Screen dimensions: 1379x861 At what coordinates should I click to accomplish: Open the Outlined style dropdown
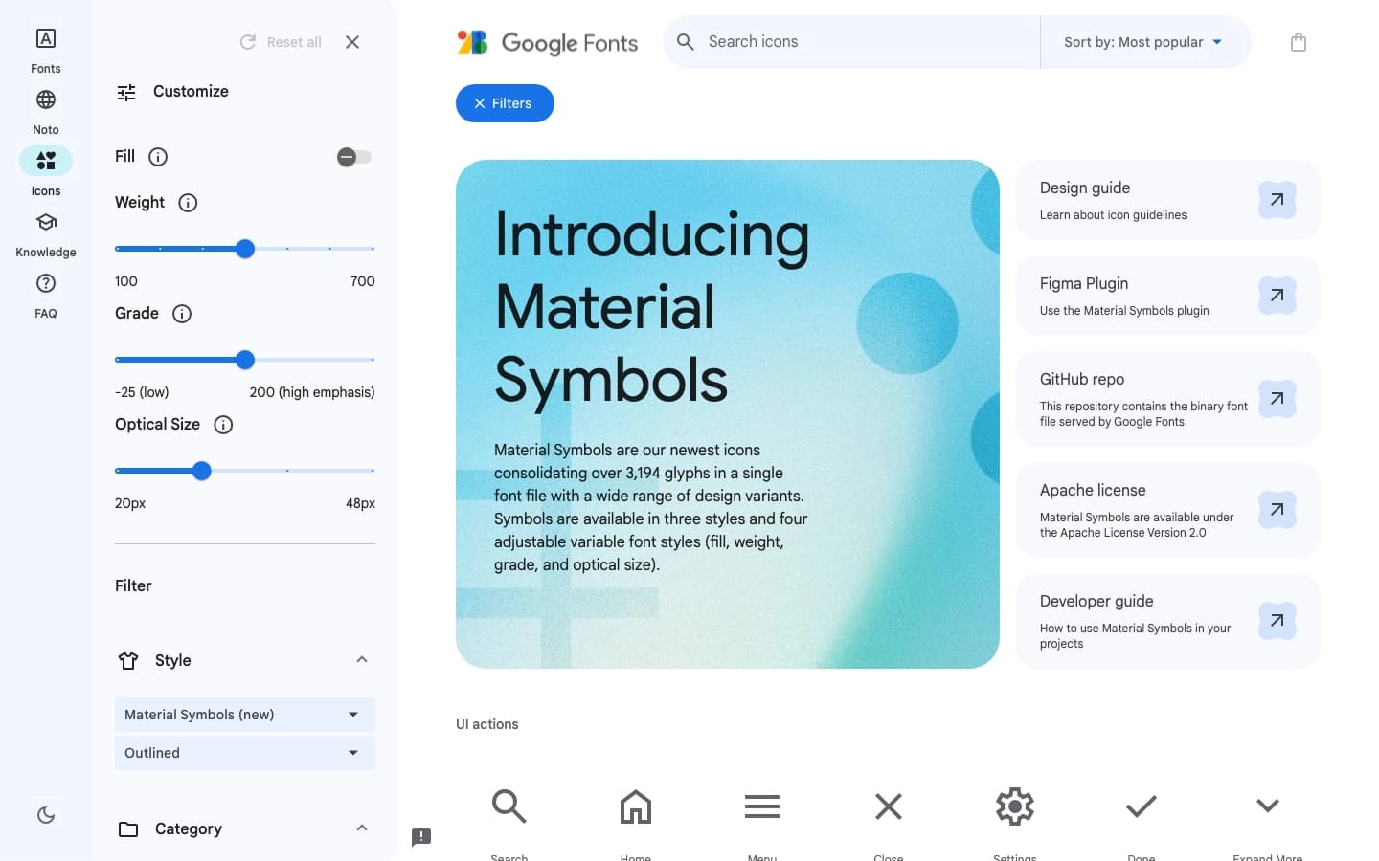pyautogui.click(x=245, y=753)
